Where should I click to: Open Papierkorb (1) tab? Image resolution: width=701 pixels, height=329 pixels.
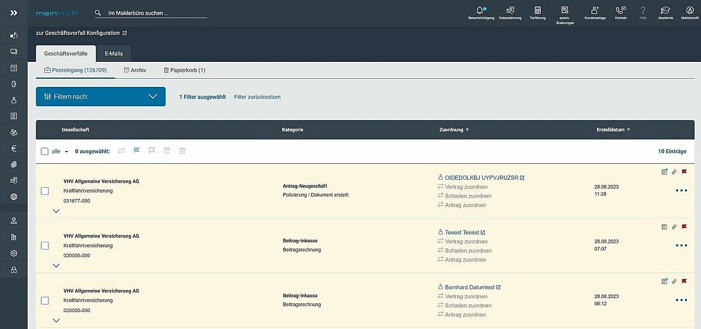(x=184, y=70)
